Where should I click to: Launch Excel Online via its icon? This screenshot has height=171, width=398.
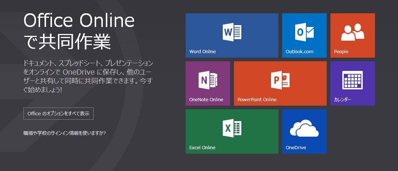click(x=232, y=128)
